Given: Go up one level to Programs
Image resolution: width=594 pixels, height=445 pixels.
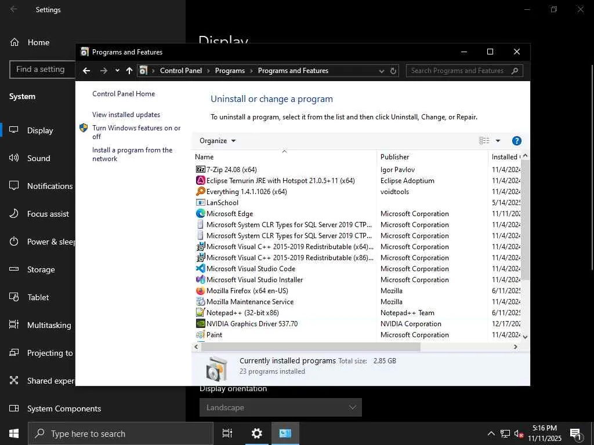Looking at the screenshot, I should [129, 71].
